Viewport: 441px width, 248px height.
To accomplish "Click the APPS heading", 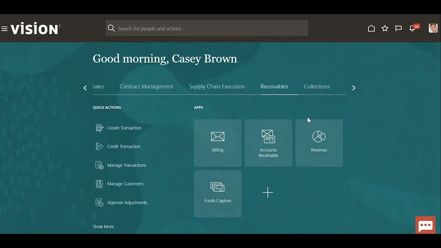I will click(198, 107).
